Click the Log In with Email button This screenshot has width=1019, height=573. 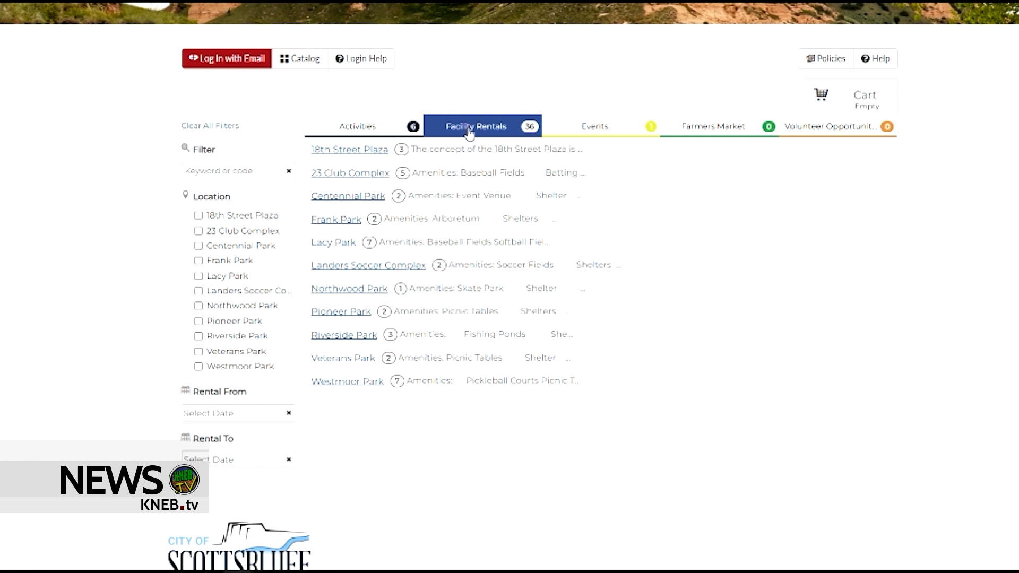pyautogui.click(x=226, y=58)
